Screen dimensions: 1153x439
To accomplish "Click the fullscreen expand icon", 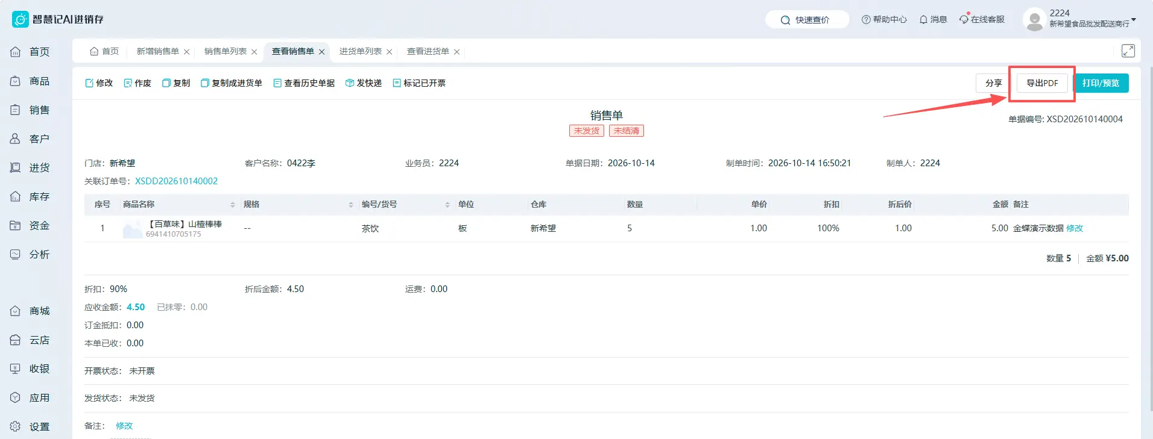I will 1128,51.
